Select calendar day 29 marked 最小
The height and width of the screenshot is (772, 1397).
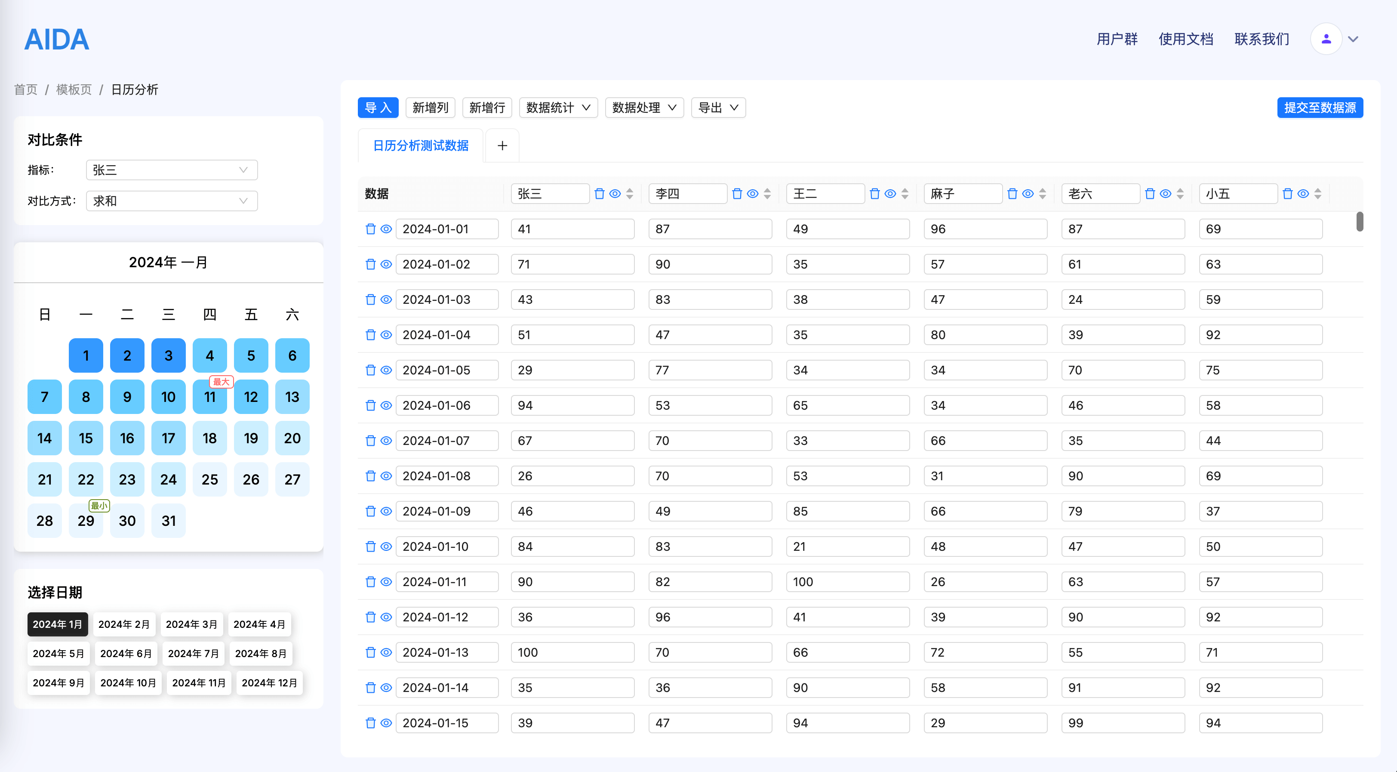tap(86, 520)
